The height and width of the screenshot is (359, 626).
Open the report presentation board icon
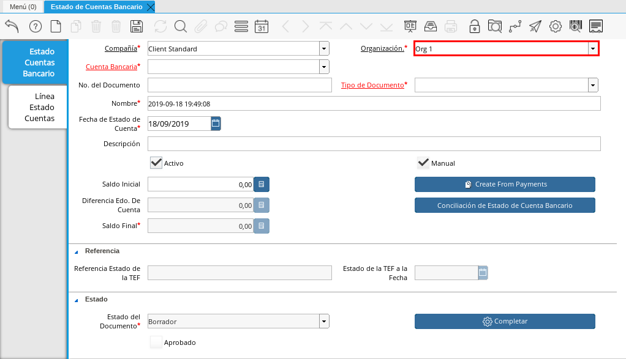pyautogui.click(x=410, y=26)
